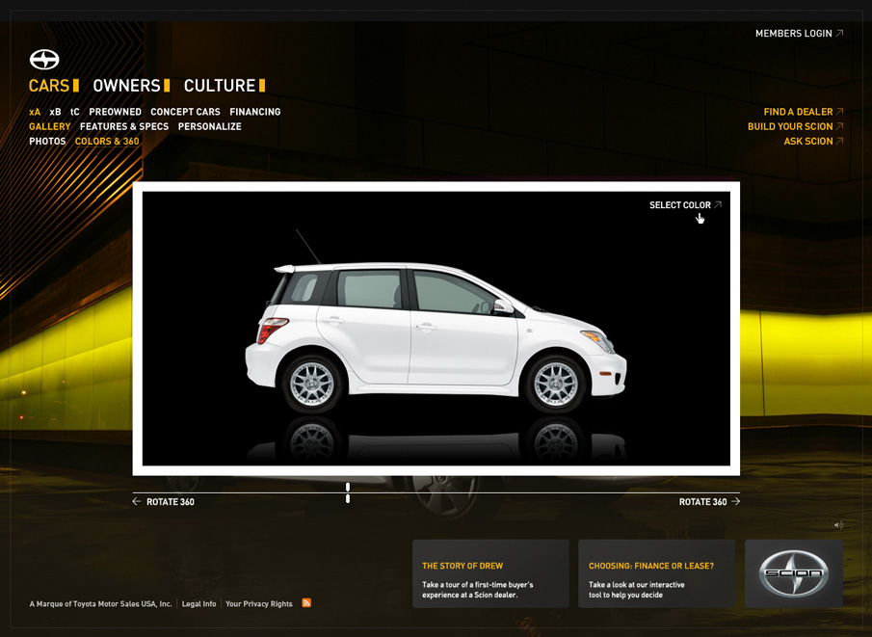Click the rotation slider handle
The width and height of the screenshot is (872, 637).
(x=348, y=492)
